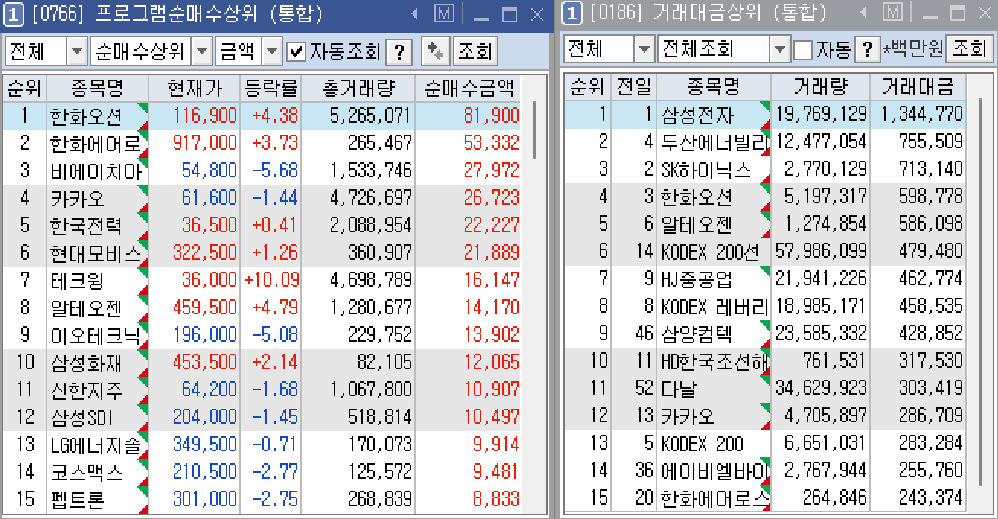Click the left arrow icon in 0766 window title
998x519 pixels.
click(x=415, y=14)
